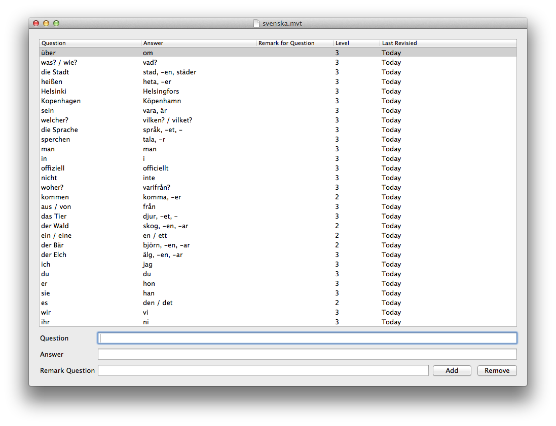This screenshot has height=426, width=556.
Task: Click the svenska.mvt document icon in title bar
Action: coord(256,23)
